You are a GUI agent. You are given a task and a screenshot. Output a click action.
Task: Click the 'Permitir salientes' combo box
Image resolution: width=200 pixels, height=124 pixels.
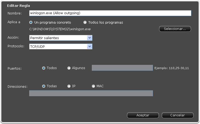tap(61, 38)
